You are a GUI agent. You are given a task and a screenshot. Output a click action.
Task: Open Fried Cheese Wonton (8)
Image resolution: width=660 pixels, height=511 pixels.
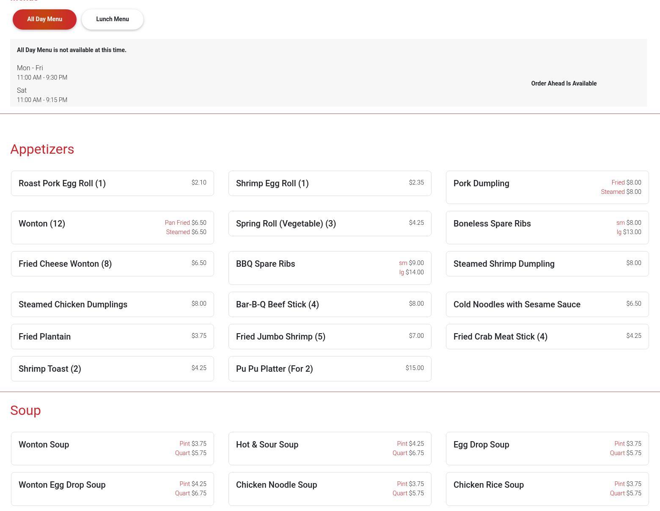(x=112, y=264)
